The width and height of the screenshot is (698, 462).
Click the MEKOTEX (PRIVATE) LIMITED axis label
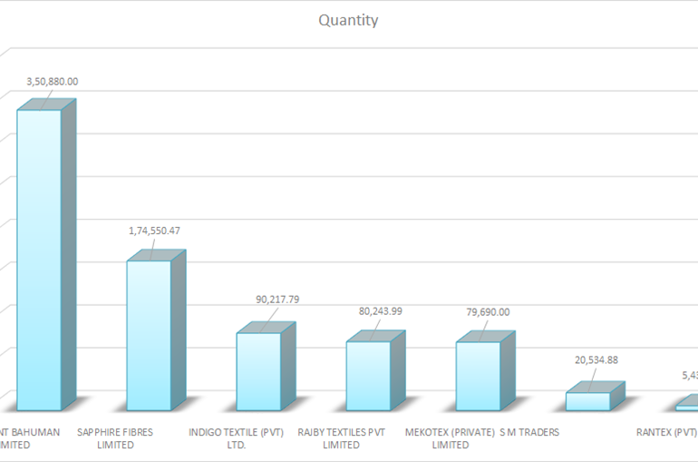pos(450,438)
